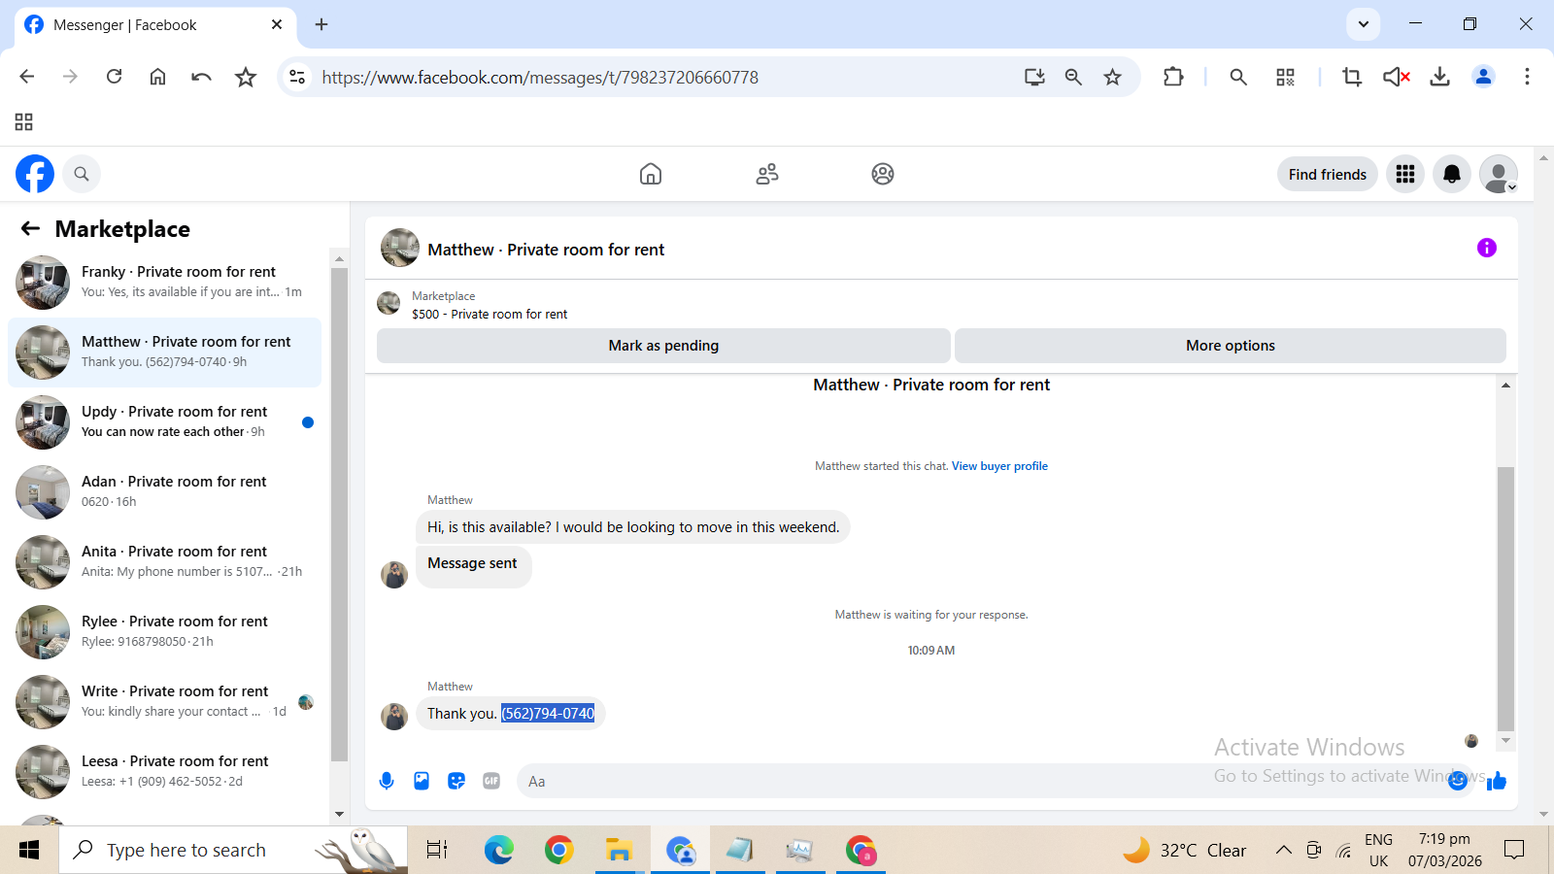The width and height of the screenshot is (1554, 874).
Task: Click the install app icon in address bar
Action: (x=1034, y=77)
